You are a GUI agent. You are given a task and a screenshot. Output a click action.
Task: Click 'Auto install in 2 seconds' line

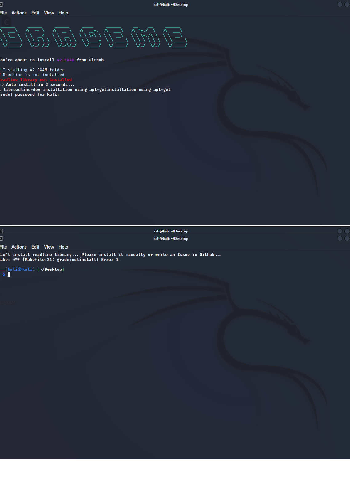click(37, 85)
